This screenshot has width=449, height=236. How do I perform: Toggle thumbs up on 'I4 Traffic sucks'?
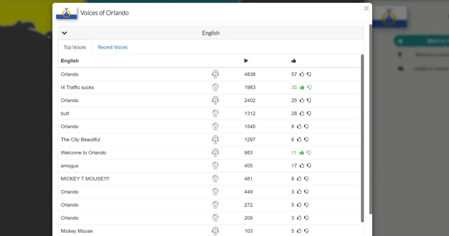(302, 88)
